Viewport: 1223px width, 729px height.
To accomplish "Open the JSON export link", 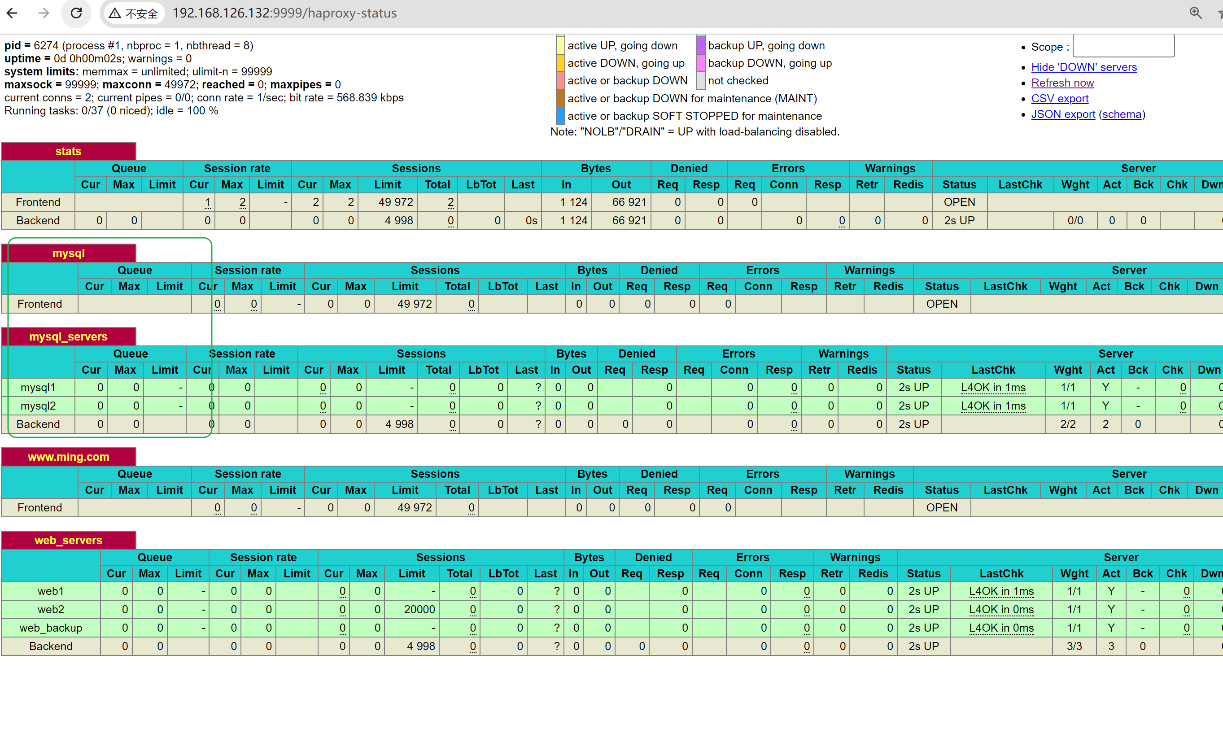I will click(1063, 114).
